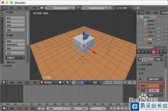Click the 镜像 button

(x=15, y=30)
